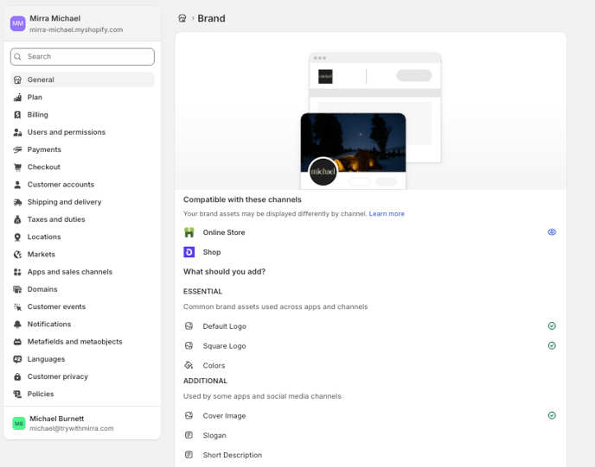Screen dimensions: 595x467
Task: Click the round michael logo preview
Action: pyautogui.click(x=323, y=172)
